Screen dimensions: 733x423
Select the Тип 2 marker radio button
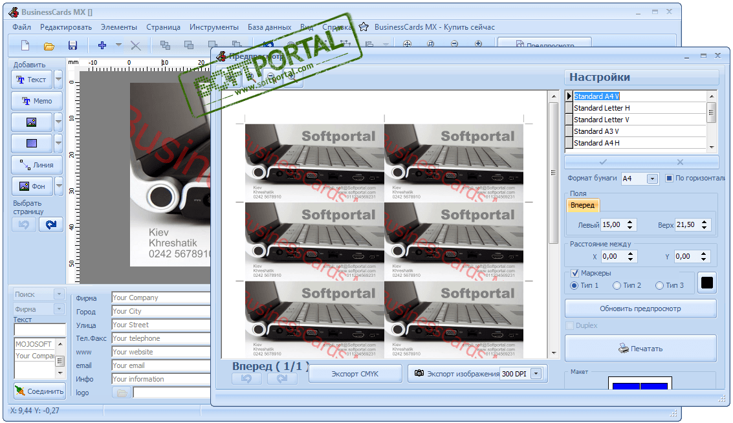click(x=617, y=286)
